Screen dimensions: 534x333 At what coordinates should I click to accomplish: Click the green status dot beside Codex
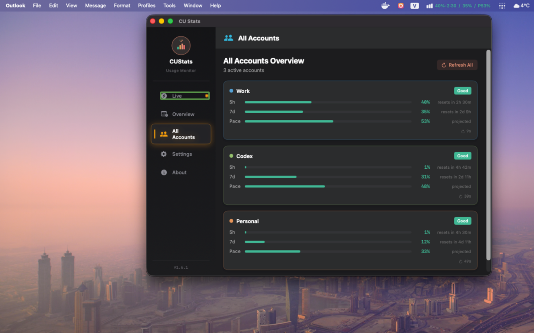(x=231, y=156)
